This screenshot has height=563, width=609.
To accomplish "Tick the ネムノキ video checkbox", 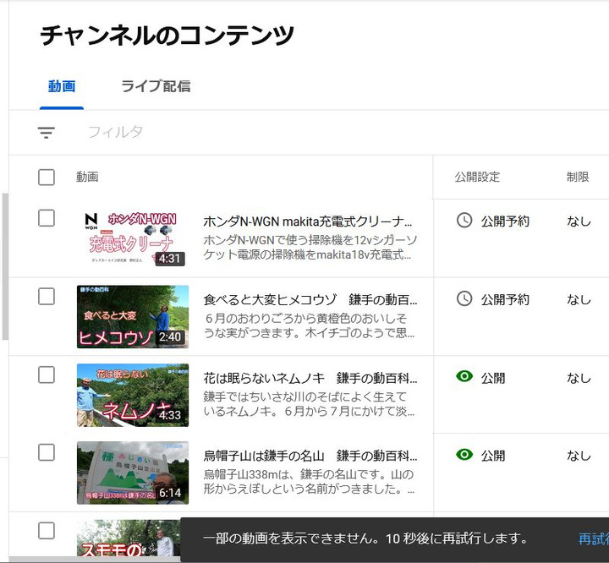I will tap(47, 374).
